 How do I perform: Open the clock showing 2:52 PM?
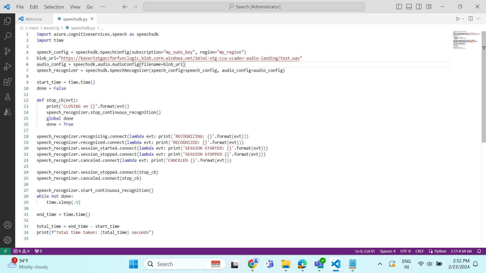(459, 264)
